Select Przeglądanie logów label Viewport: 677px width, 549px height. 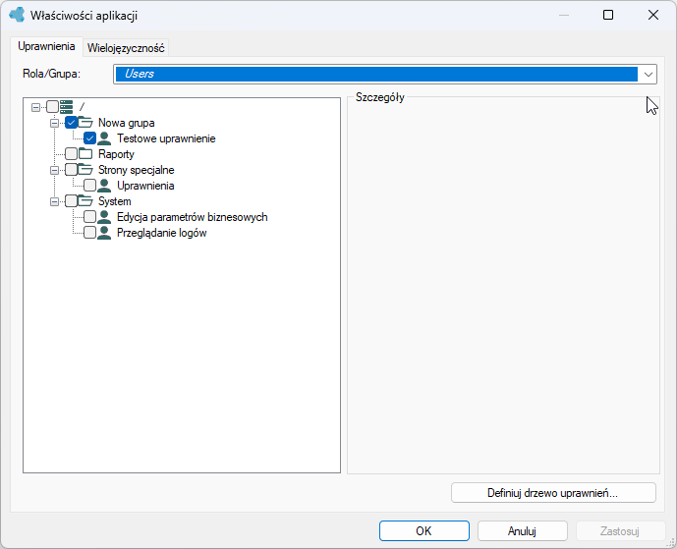click(x=162, y=233)
